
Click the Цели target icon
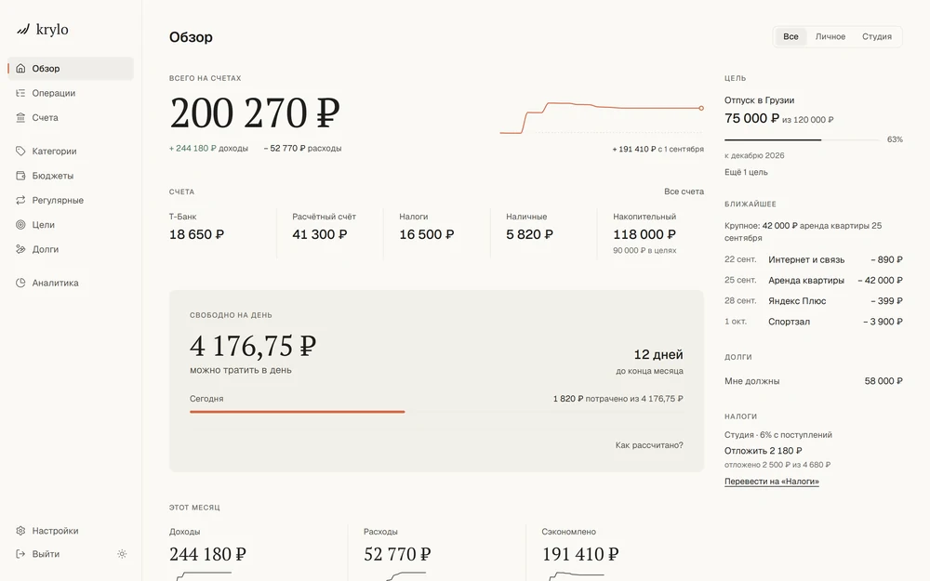pyautogui.click(x=20, y=225)
